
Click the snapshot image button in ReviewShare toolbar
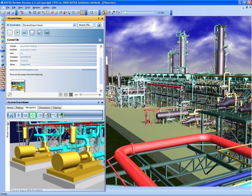click(47, 33)
